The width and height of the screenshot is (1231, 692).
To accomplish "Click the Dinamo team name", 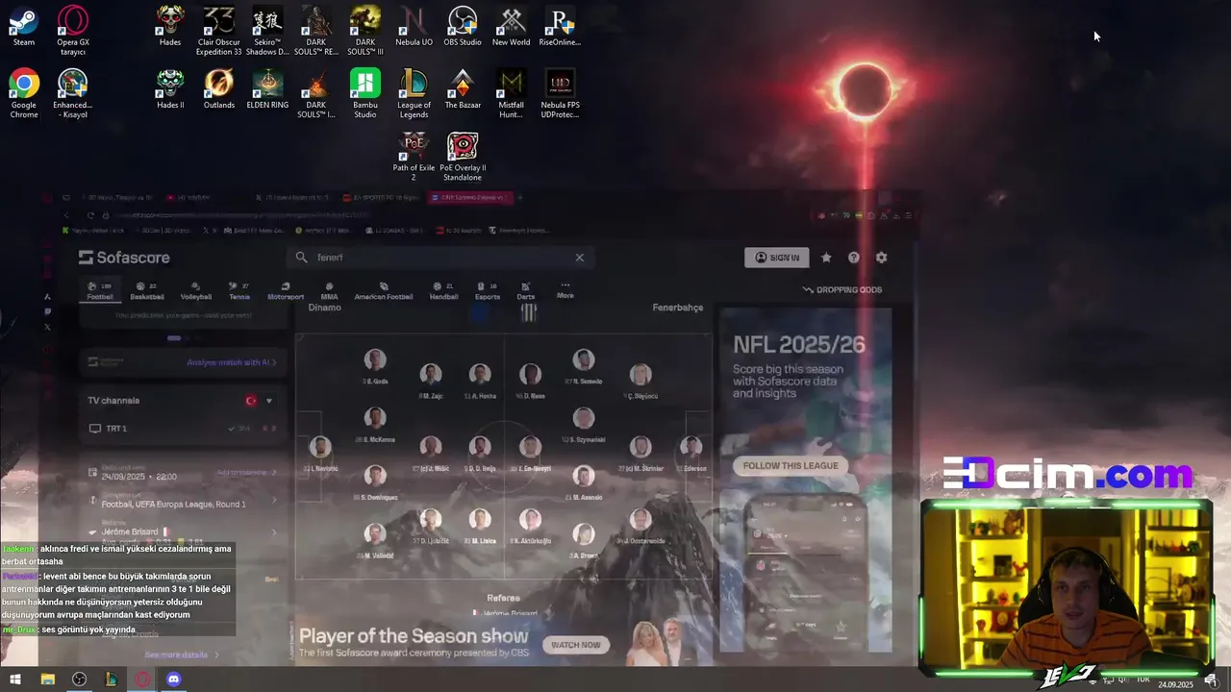I will 325,308.
